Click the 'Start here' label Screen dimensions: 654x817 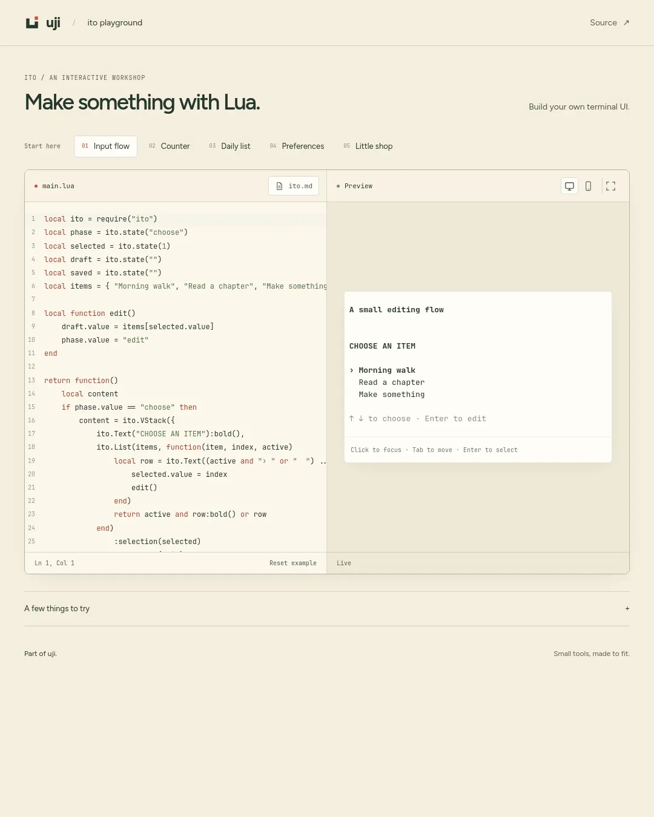tap(42, 146)
